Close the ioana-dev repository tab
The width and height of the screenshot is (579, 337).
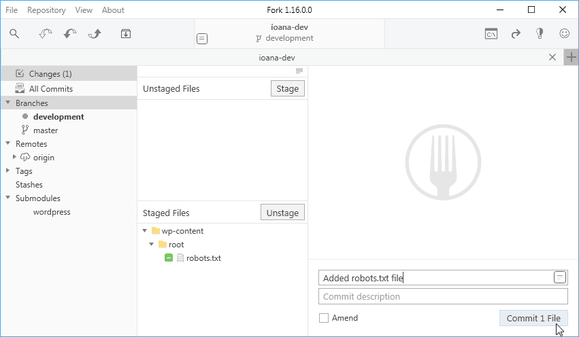coord(552,57)
